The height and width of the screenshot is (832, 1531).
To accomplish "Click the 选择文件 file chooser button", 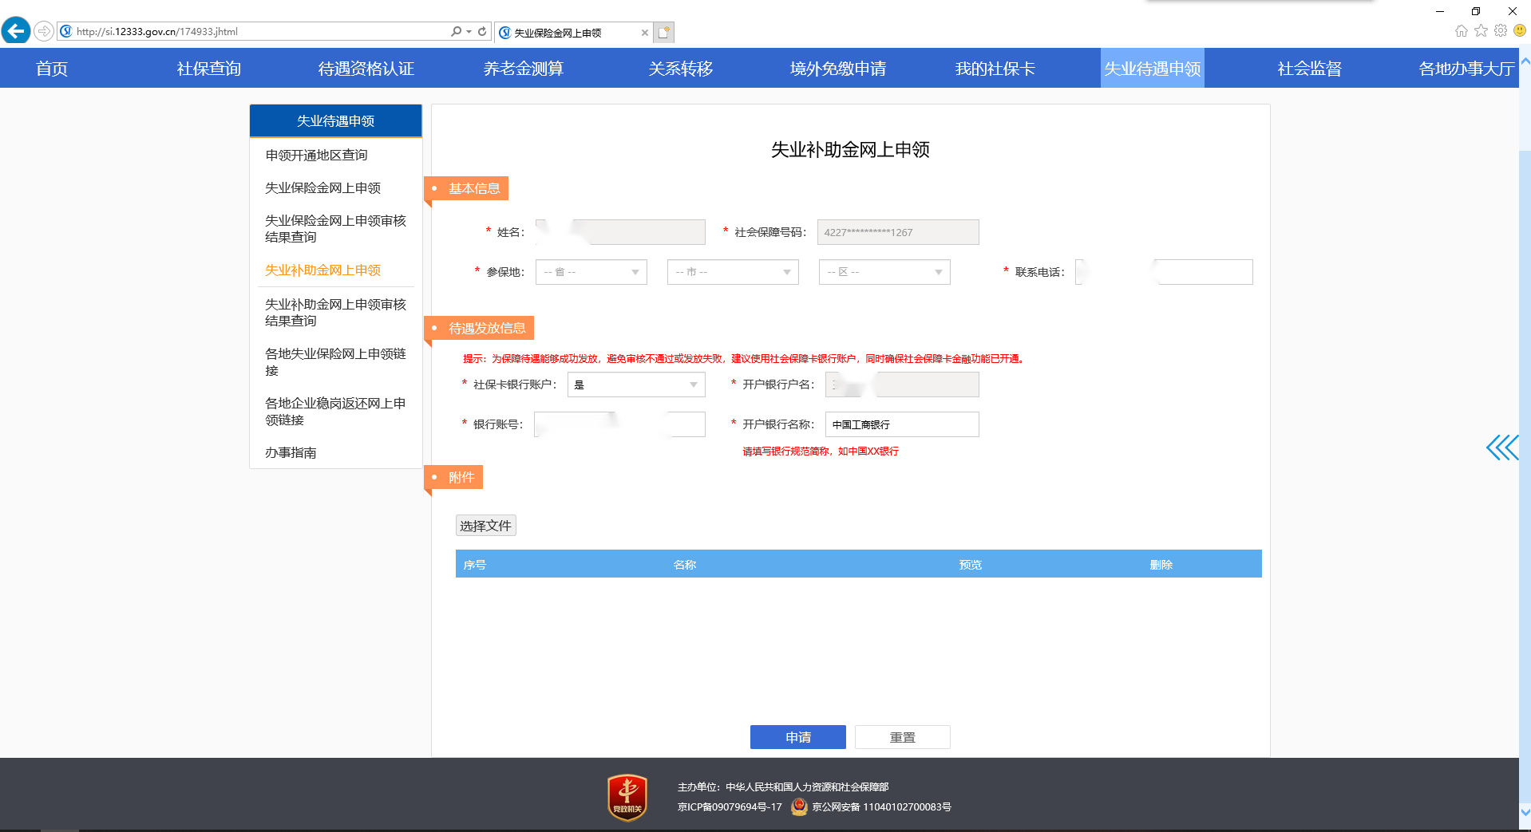I will click(485, 526).
